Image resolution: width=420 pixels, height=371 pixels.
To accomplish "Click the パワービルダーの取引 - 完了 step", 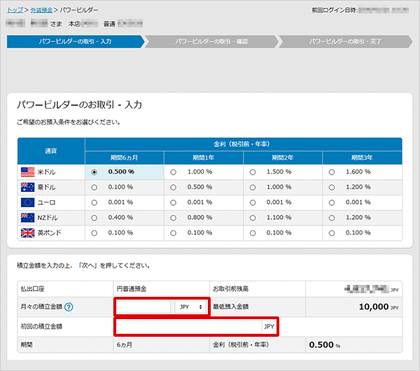I will coord(345,41).
